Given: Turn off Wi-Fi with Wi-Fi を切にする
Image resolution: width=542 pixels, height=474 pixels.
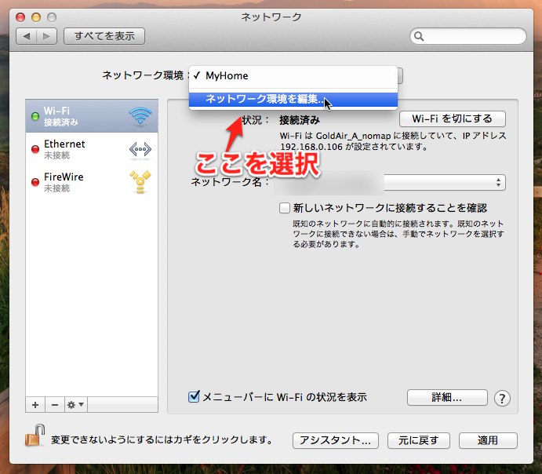Looking at the screenshot, I should point(452,119).
